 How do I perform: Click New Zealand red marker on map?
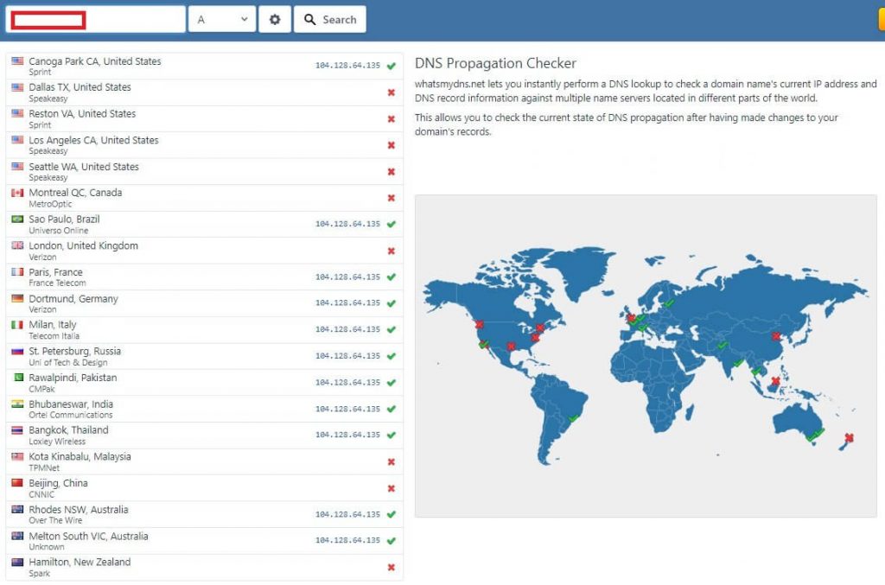(849, 437)
